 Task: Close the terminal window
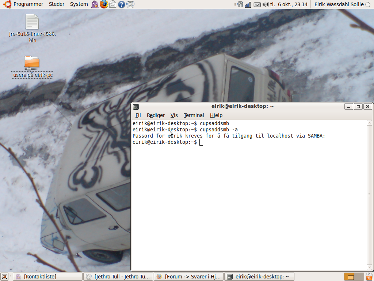368,106
